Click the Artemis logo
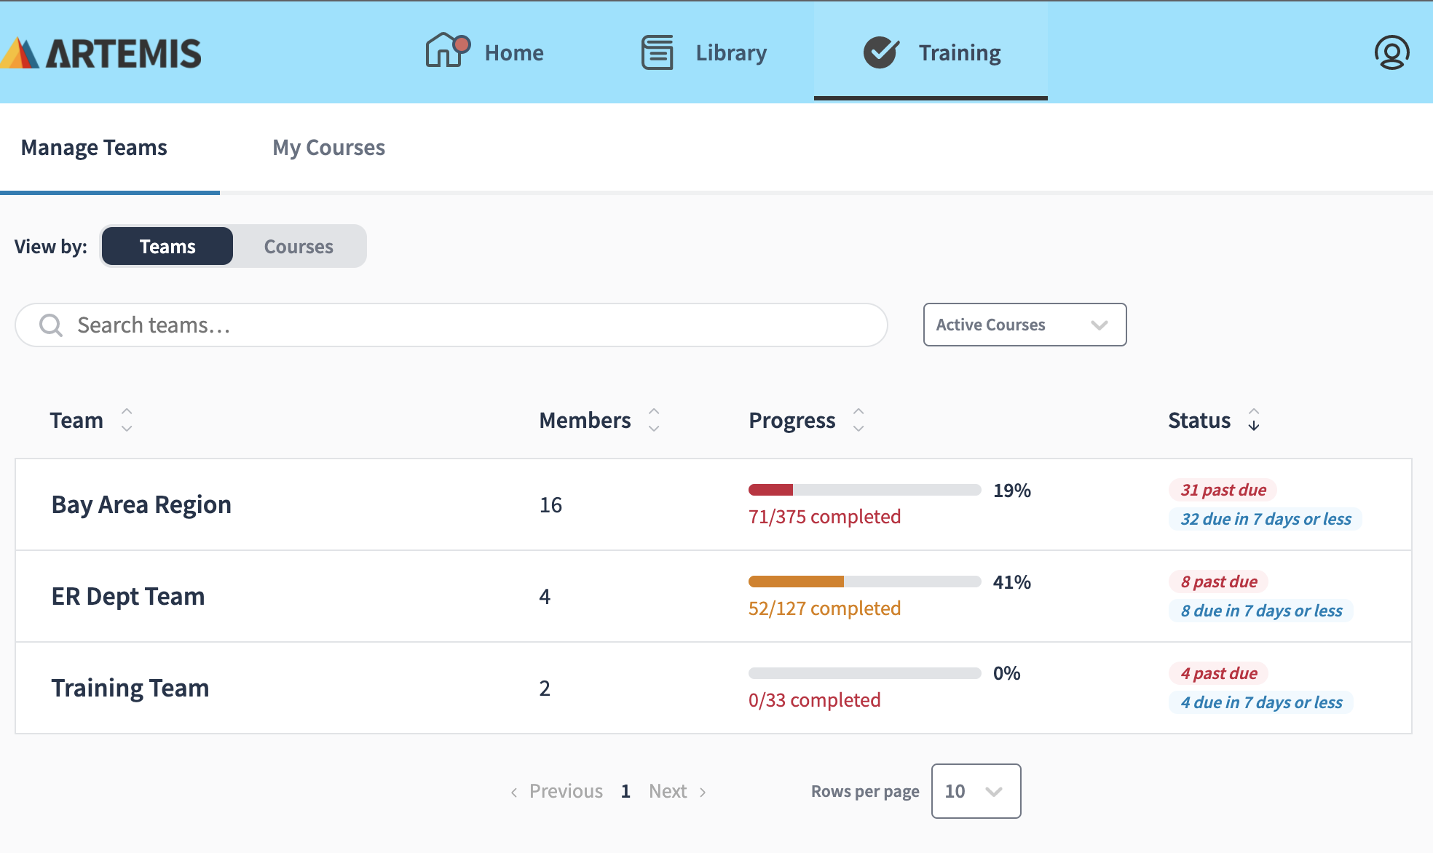This screenshot has height=853, width=1433. (102, 53)
